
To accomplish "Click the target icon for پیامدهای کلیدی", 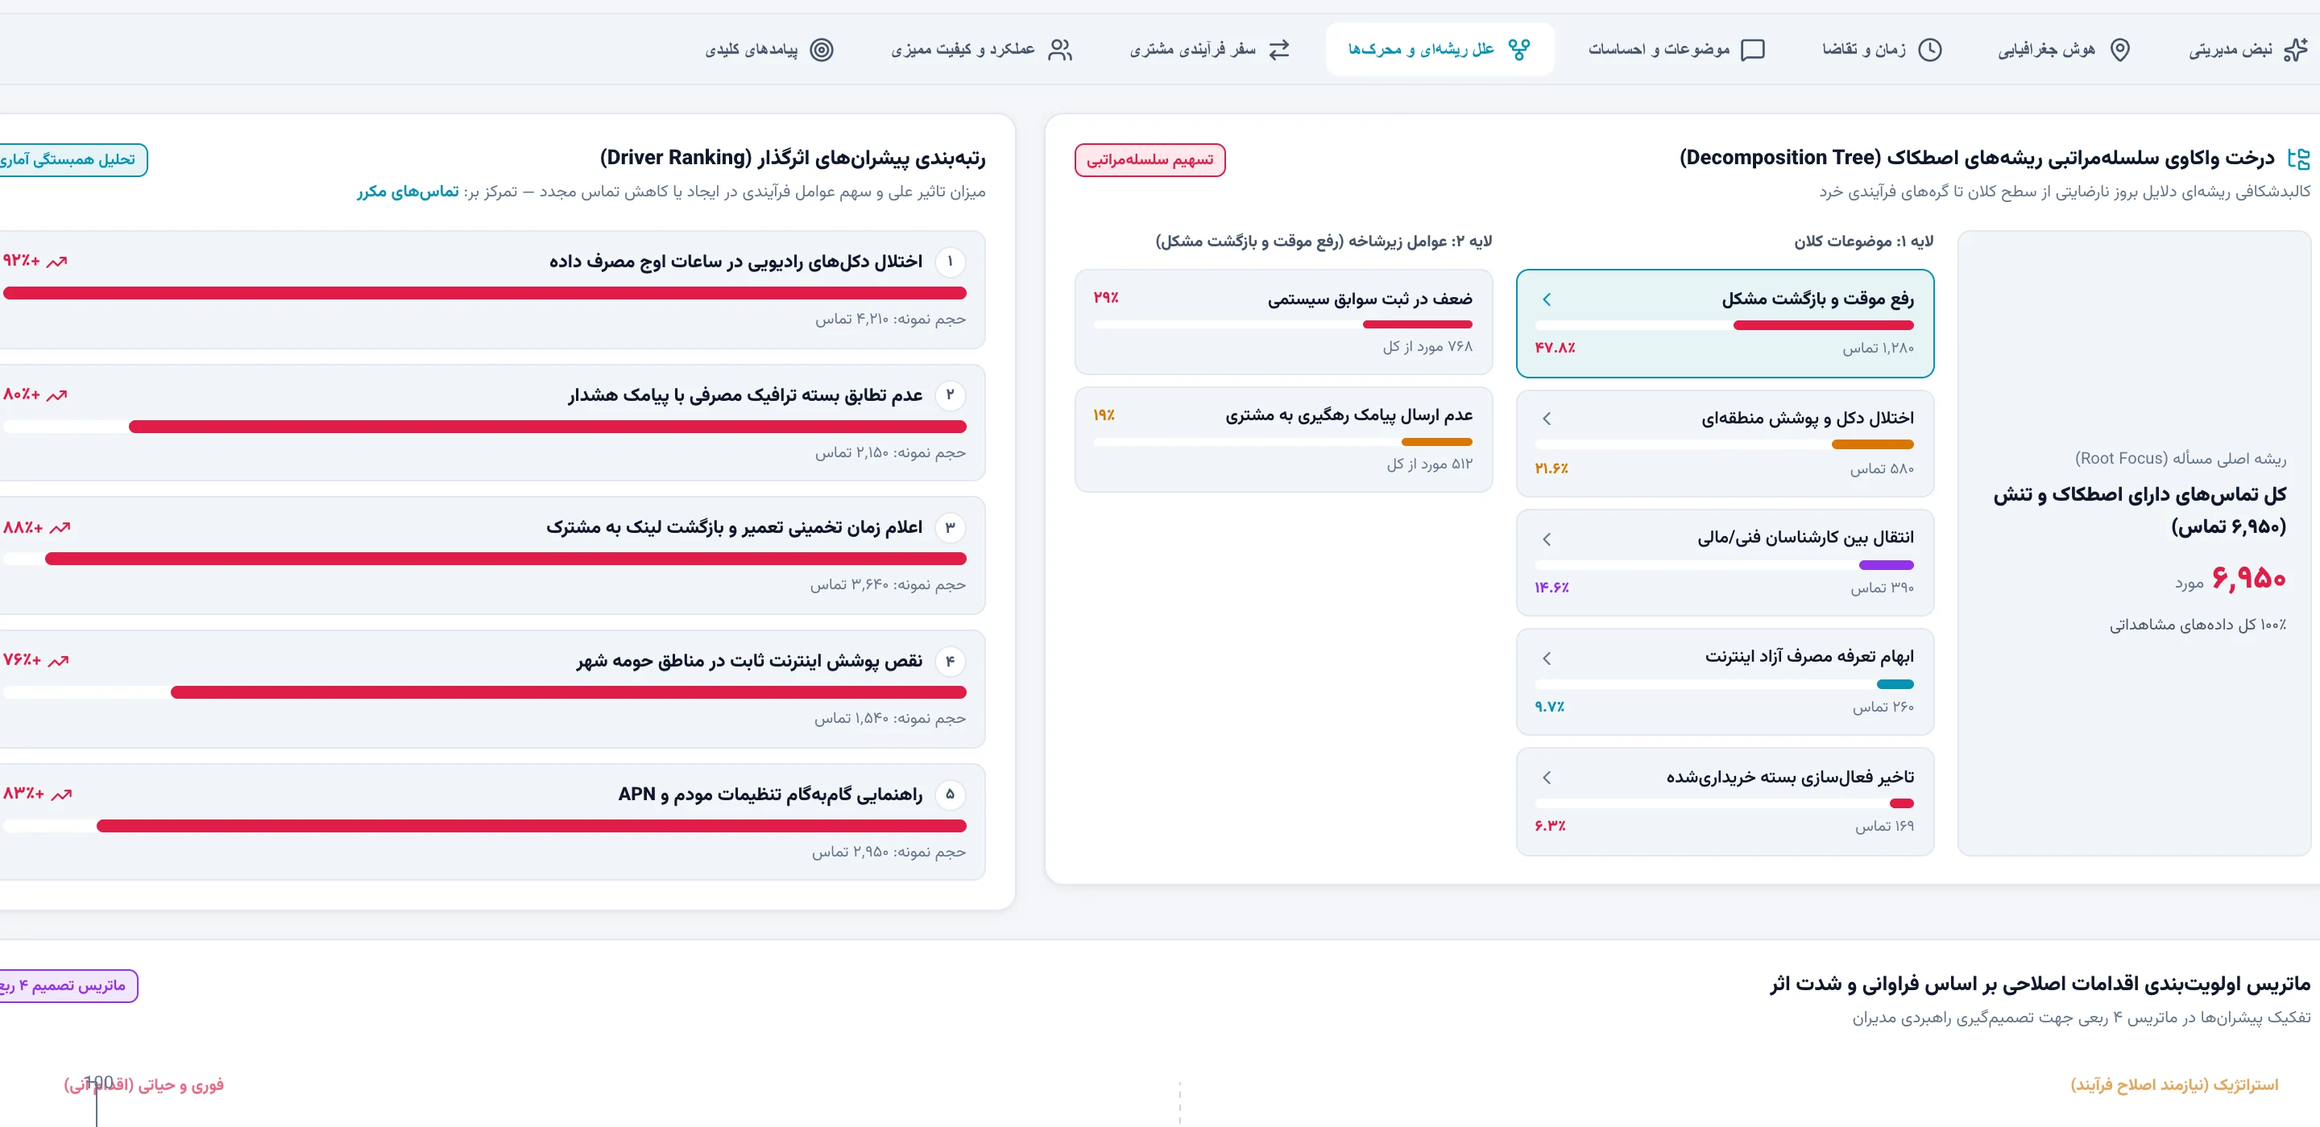I will (x=822, y=50).
